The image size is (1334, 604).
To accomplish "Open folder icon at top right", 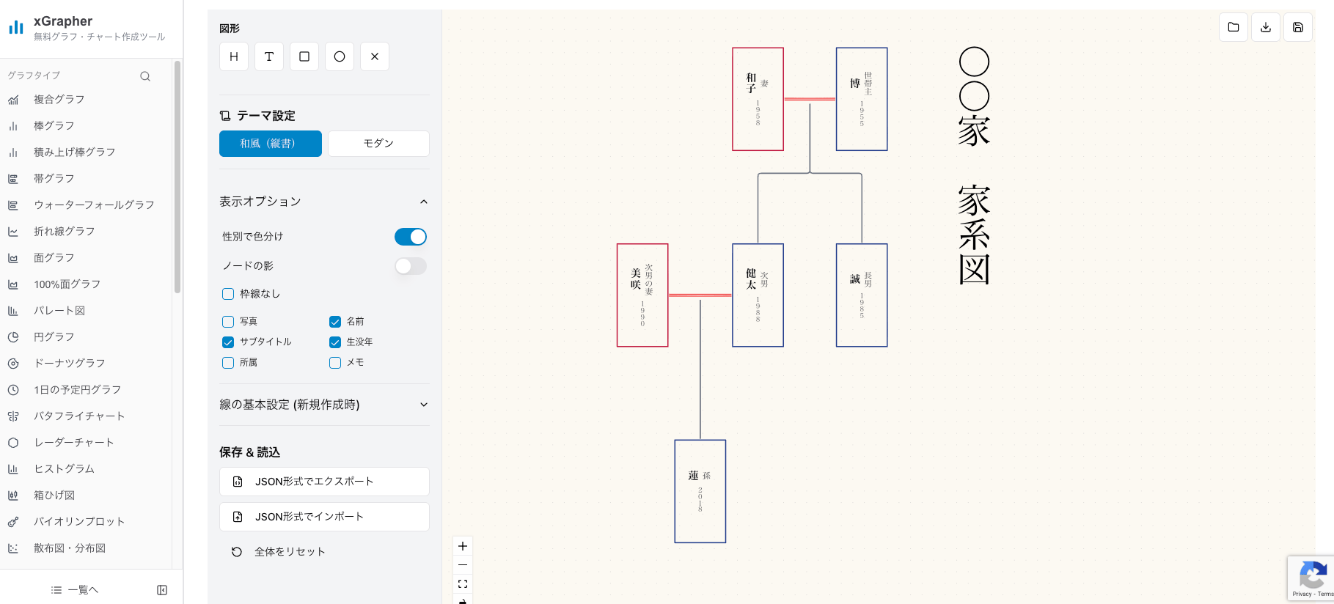I will pos(1234,27).
